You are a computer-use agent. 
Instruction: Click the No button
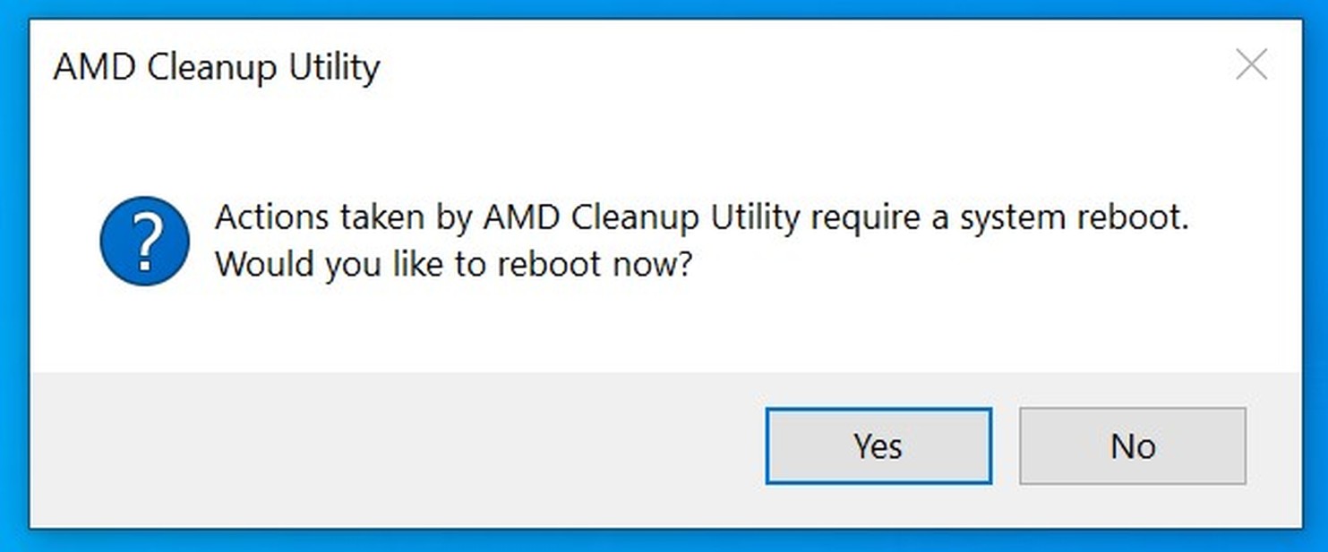click(1132, 446)
